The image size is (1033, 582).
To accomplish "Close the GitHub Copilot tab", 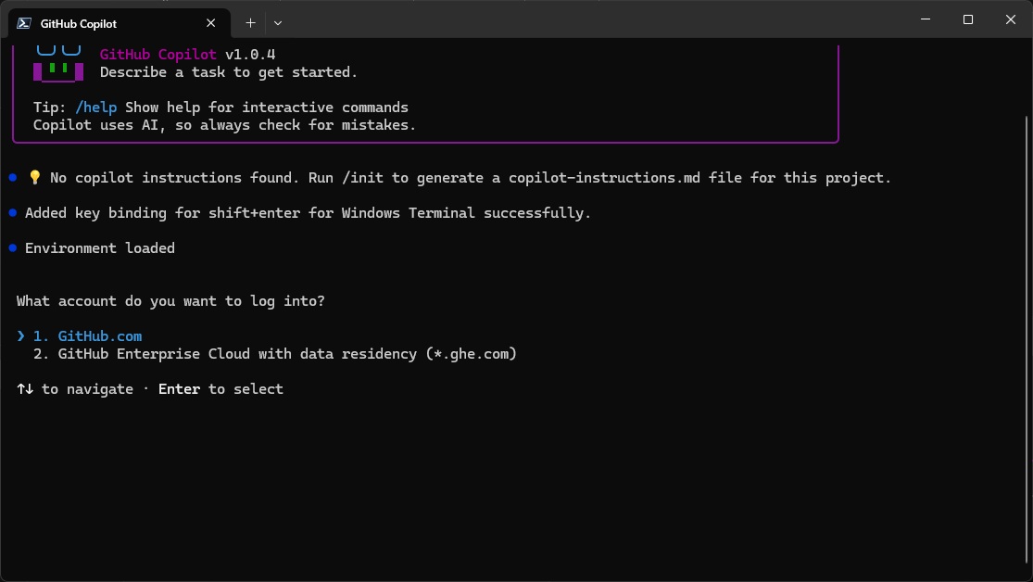I will click(x=212, y=23).
